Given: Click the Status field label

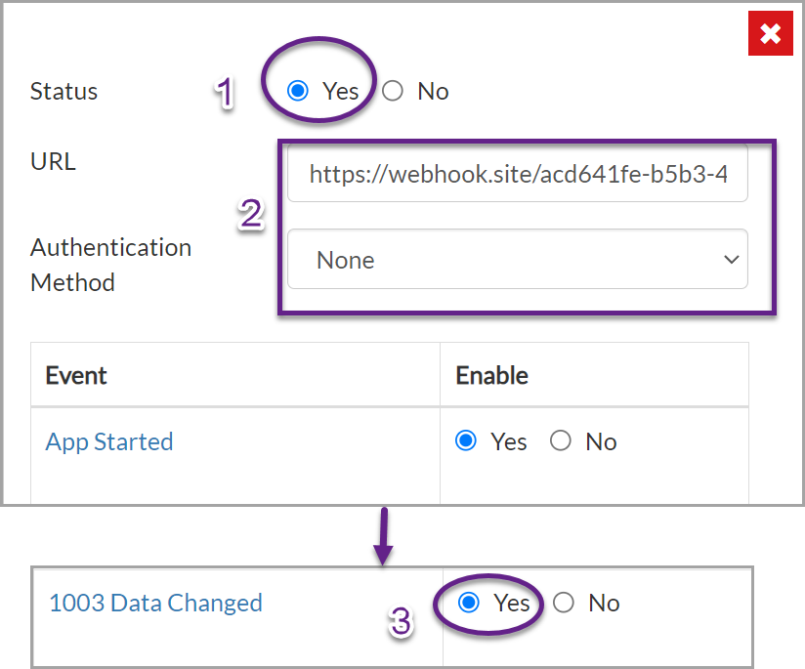Looking at the screenshot, I should tap(64, 92).
